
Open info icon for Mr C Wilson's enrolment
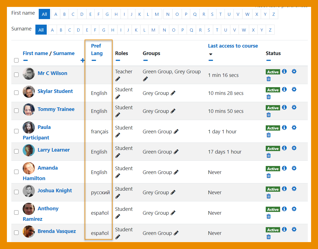pos(284,71)
